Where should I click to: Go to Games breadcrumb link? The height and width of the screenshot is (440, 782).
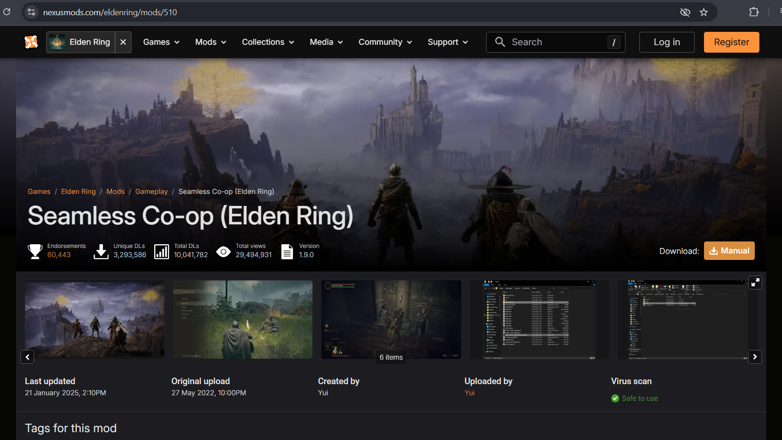click(x=39, y=192)
